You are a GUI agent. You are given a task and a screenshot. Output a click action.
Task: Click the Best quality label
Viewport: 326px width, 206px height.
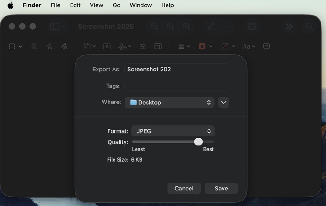point(208,149)
